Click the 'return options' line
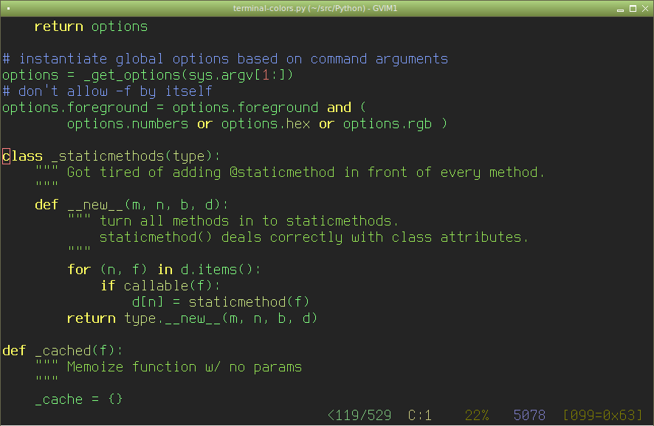 point(91,27)
